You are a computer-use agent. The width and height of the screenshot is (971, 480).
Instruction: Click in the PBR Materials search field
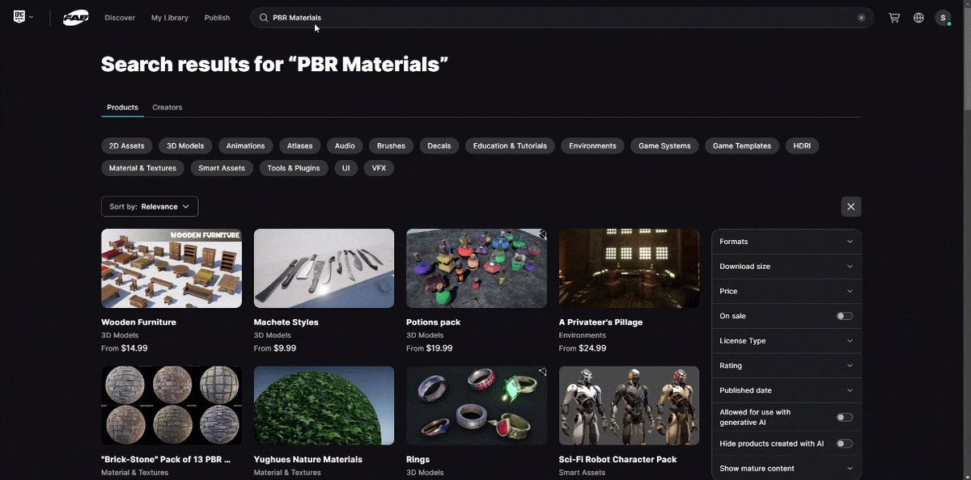[562, 18]
